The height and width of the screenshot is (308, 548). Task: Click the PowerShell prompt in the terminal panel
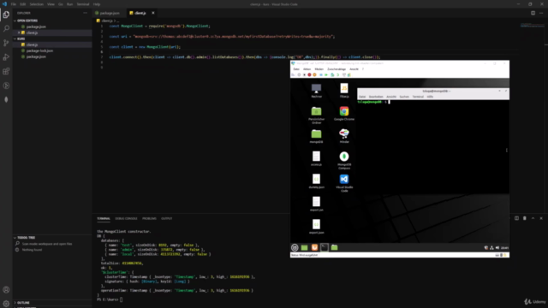[x=110, y=299]
